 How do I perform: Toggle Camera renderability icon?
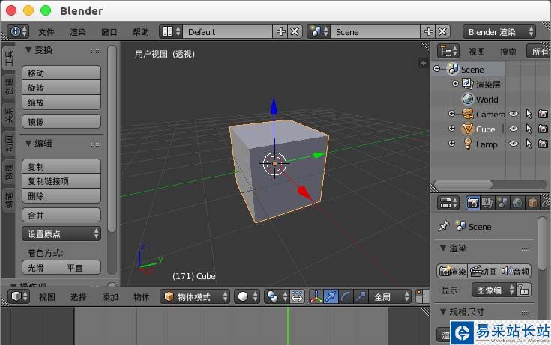click(x=544, y=114)
